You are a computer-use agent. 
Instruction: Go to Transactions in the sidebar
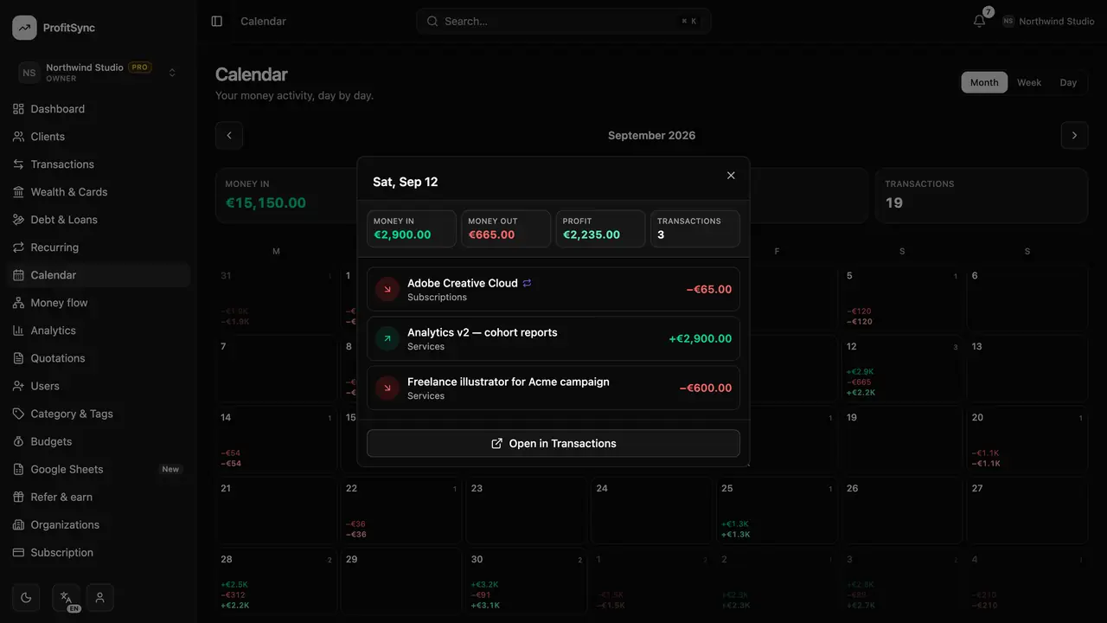98,164
